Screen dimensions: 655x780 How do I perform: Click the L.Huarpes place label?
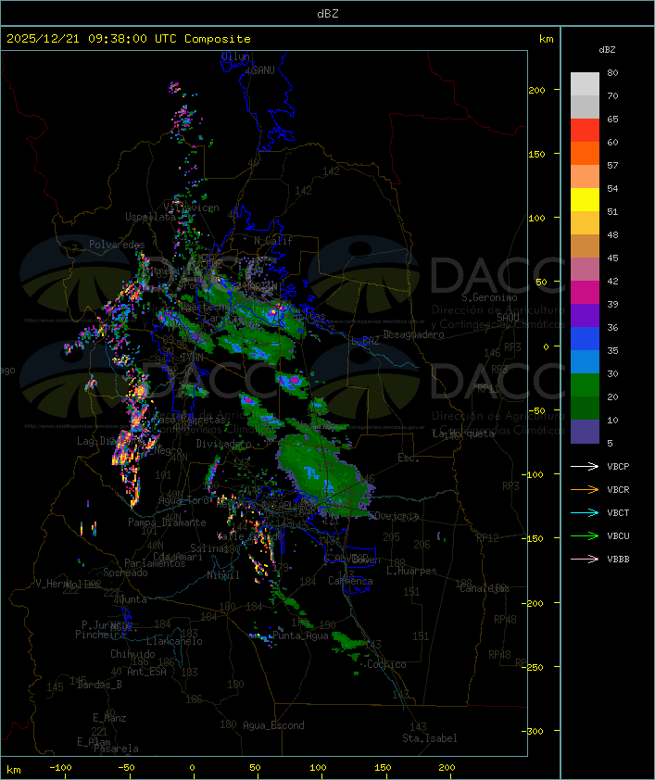coord(411,571)
